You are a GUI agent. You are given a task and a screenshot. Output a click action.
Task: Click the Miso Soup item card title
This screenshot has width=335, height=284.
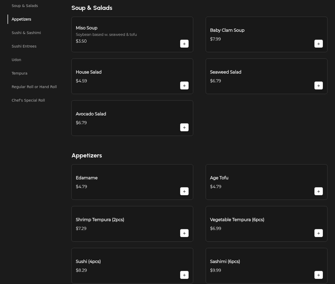click(86, 28)
